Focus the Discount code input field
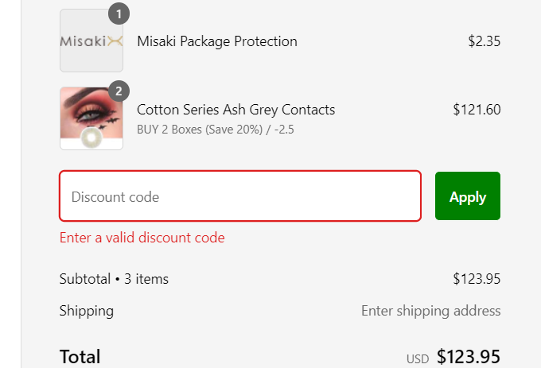541x368 pixels. pyautogui.click(x=239, y=196)
